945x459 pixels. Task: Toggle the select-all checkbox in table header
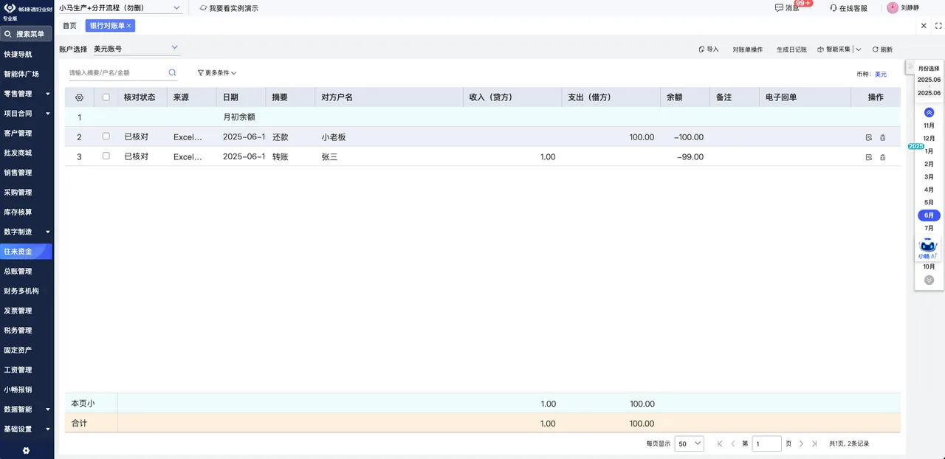click(106, 97)
